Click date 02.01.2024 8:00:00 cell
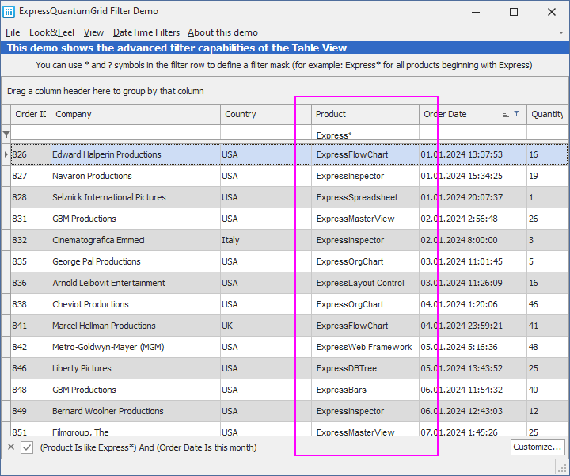The image size is (570, 476). click(x=473, y=240)
